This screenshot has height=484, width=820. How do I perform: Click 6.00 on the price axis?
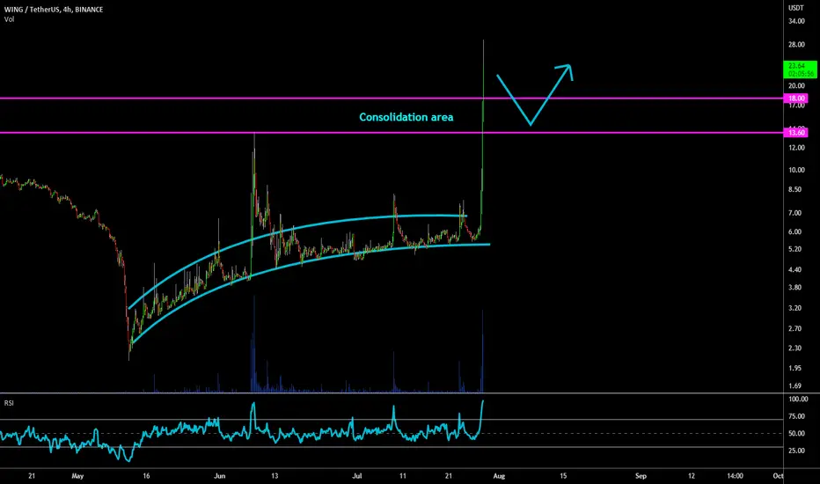(794, 231)
